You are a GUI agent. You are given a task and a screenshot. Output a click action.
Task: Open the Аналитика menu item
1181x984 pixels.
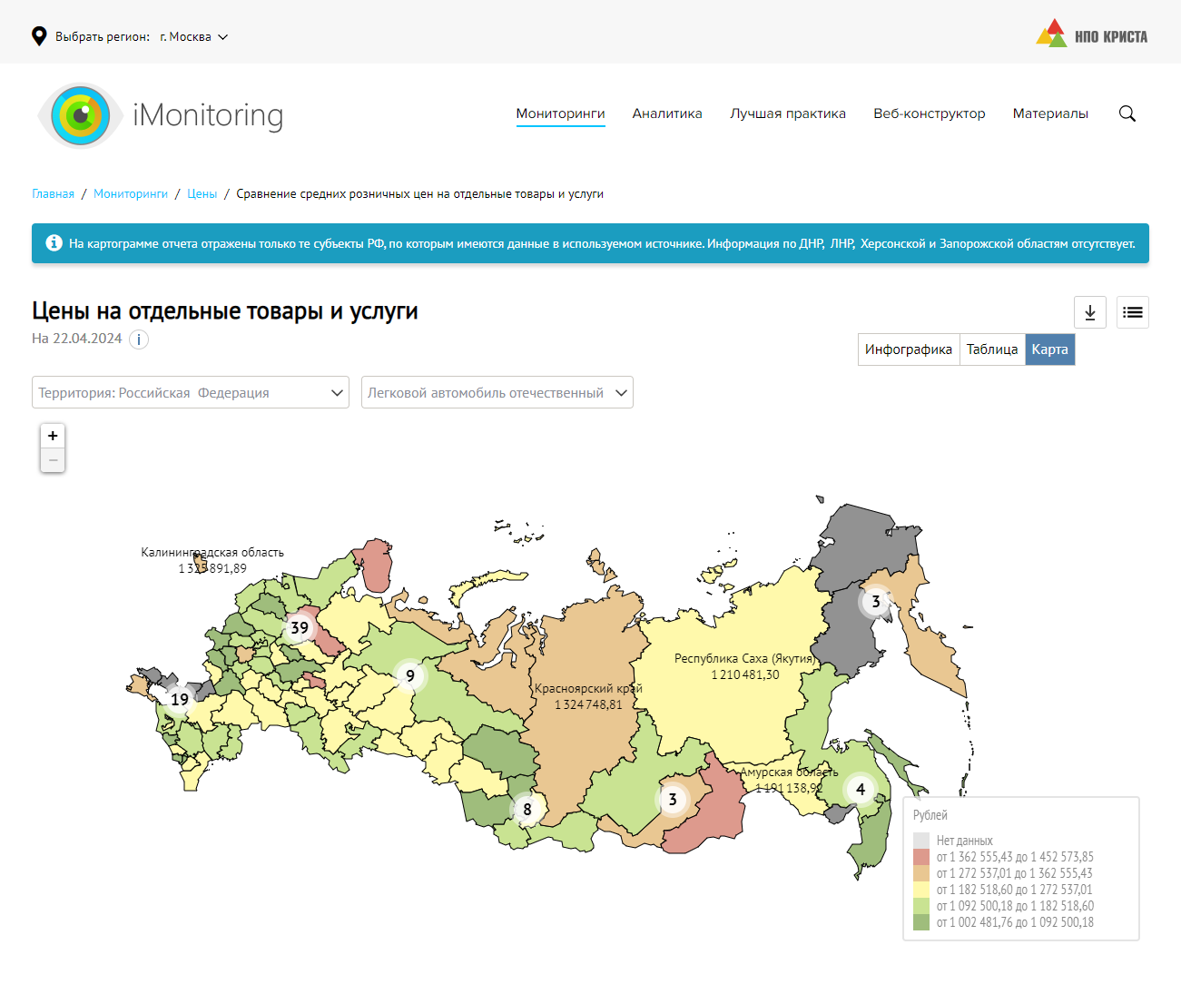666,113
